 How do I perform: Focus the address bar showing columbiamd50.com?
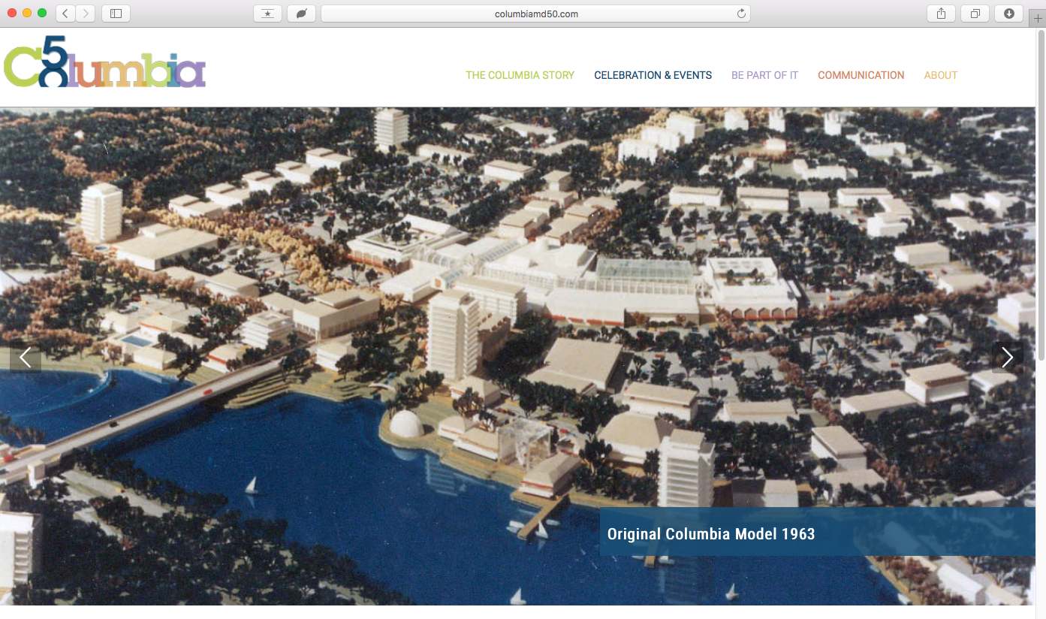[536, 14]
